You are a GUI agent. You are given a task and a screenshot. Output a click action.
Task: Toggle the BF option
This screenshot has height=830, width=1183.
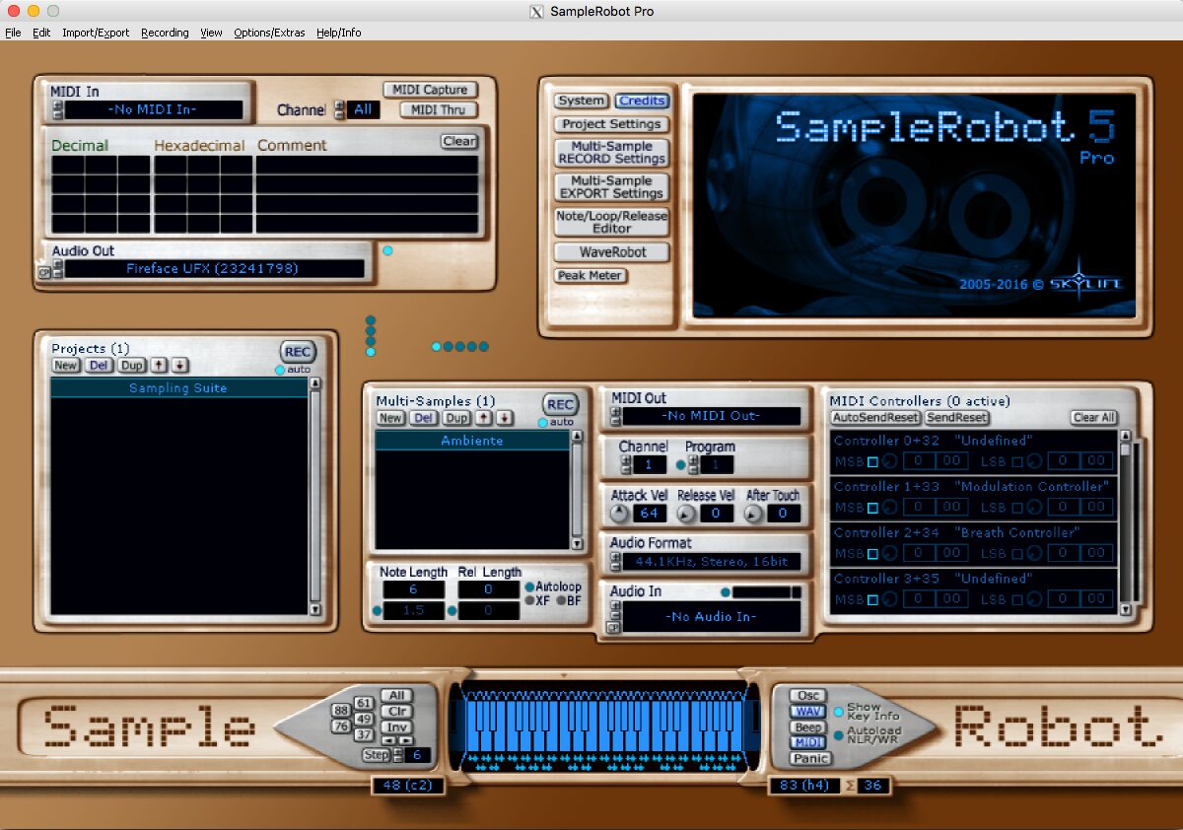click(x=561, y=600)
